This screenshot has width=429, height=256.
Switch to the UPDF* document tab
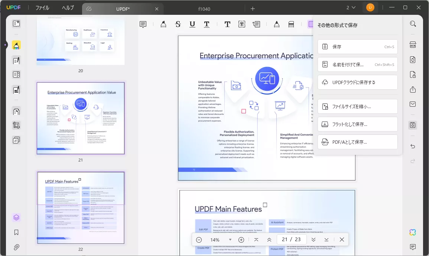[123, 9]
